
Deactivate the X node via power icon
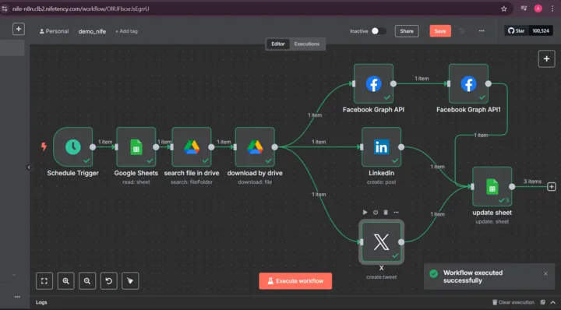pos(376,213)
